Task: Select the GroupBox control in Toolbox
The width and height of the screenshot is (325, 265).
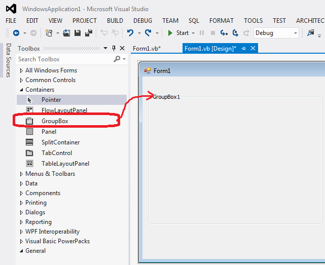Action: pyautogui.click(x=71, y=121)
